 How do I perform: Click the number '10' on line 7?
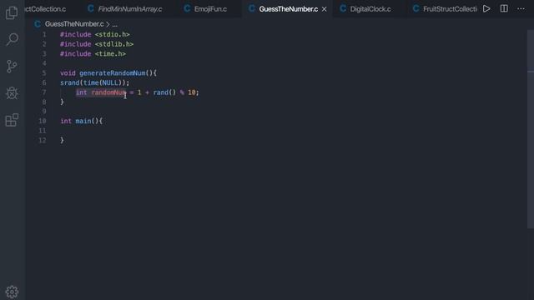coord(191,92)
